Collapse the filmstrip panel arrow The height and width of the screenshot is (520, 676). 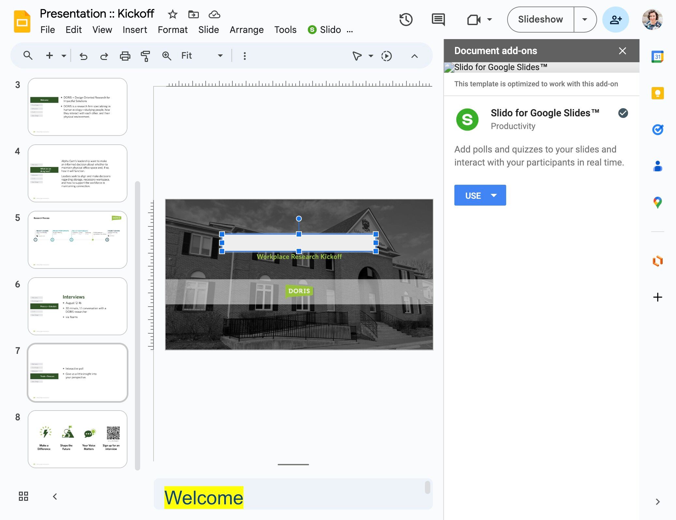55,496
